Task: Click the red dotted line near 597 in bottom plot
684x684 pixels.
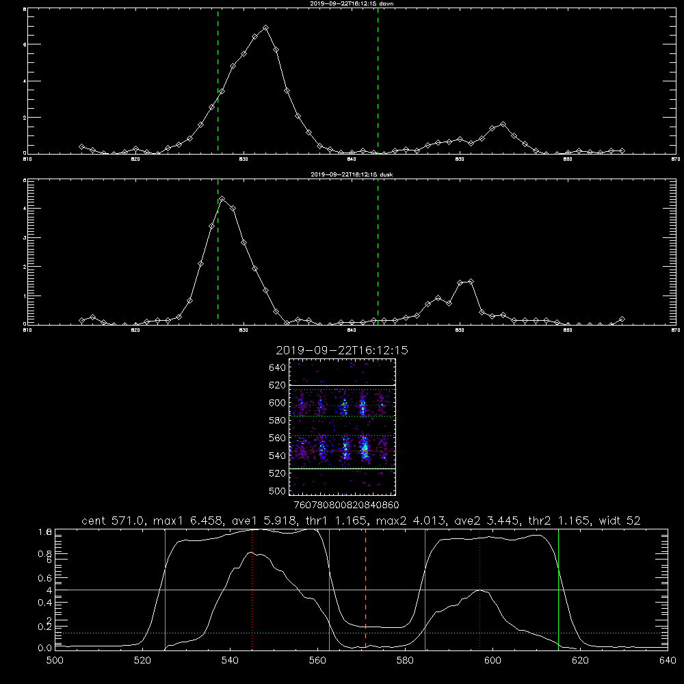Action: click(x=480, y=589)
